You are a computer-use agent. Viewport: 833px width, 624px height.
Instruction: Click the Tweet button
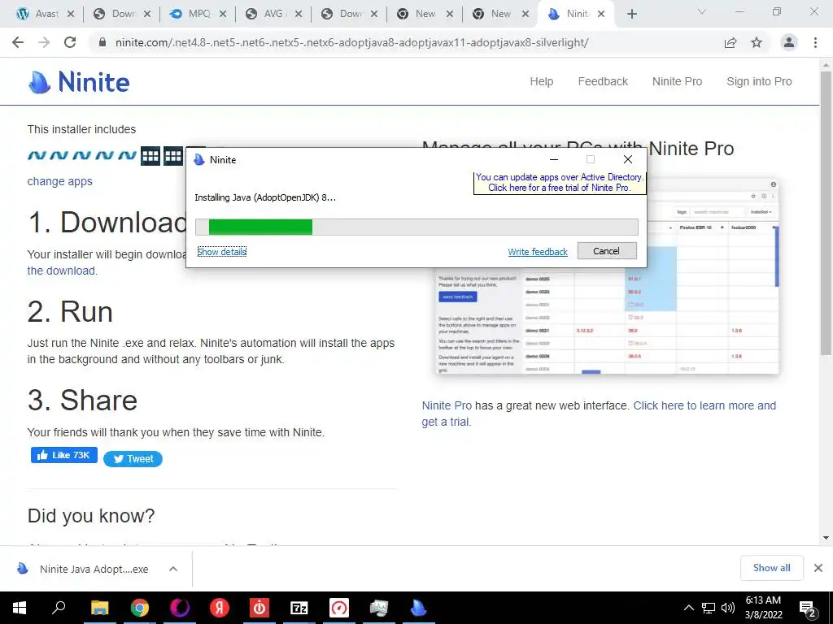[133, 458]
